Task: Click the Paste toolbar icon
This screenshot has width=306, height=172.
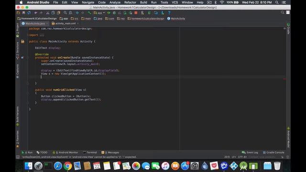Action: (x=58, y=13)
